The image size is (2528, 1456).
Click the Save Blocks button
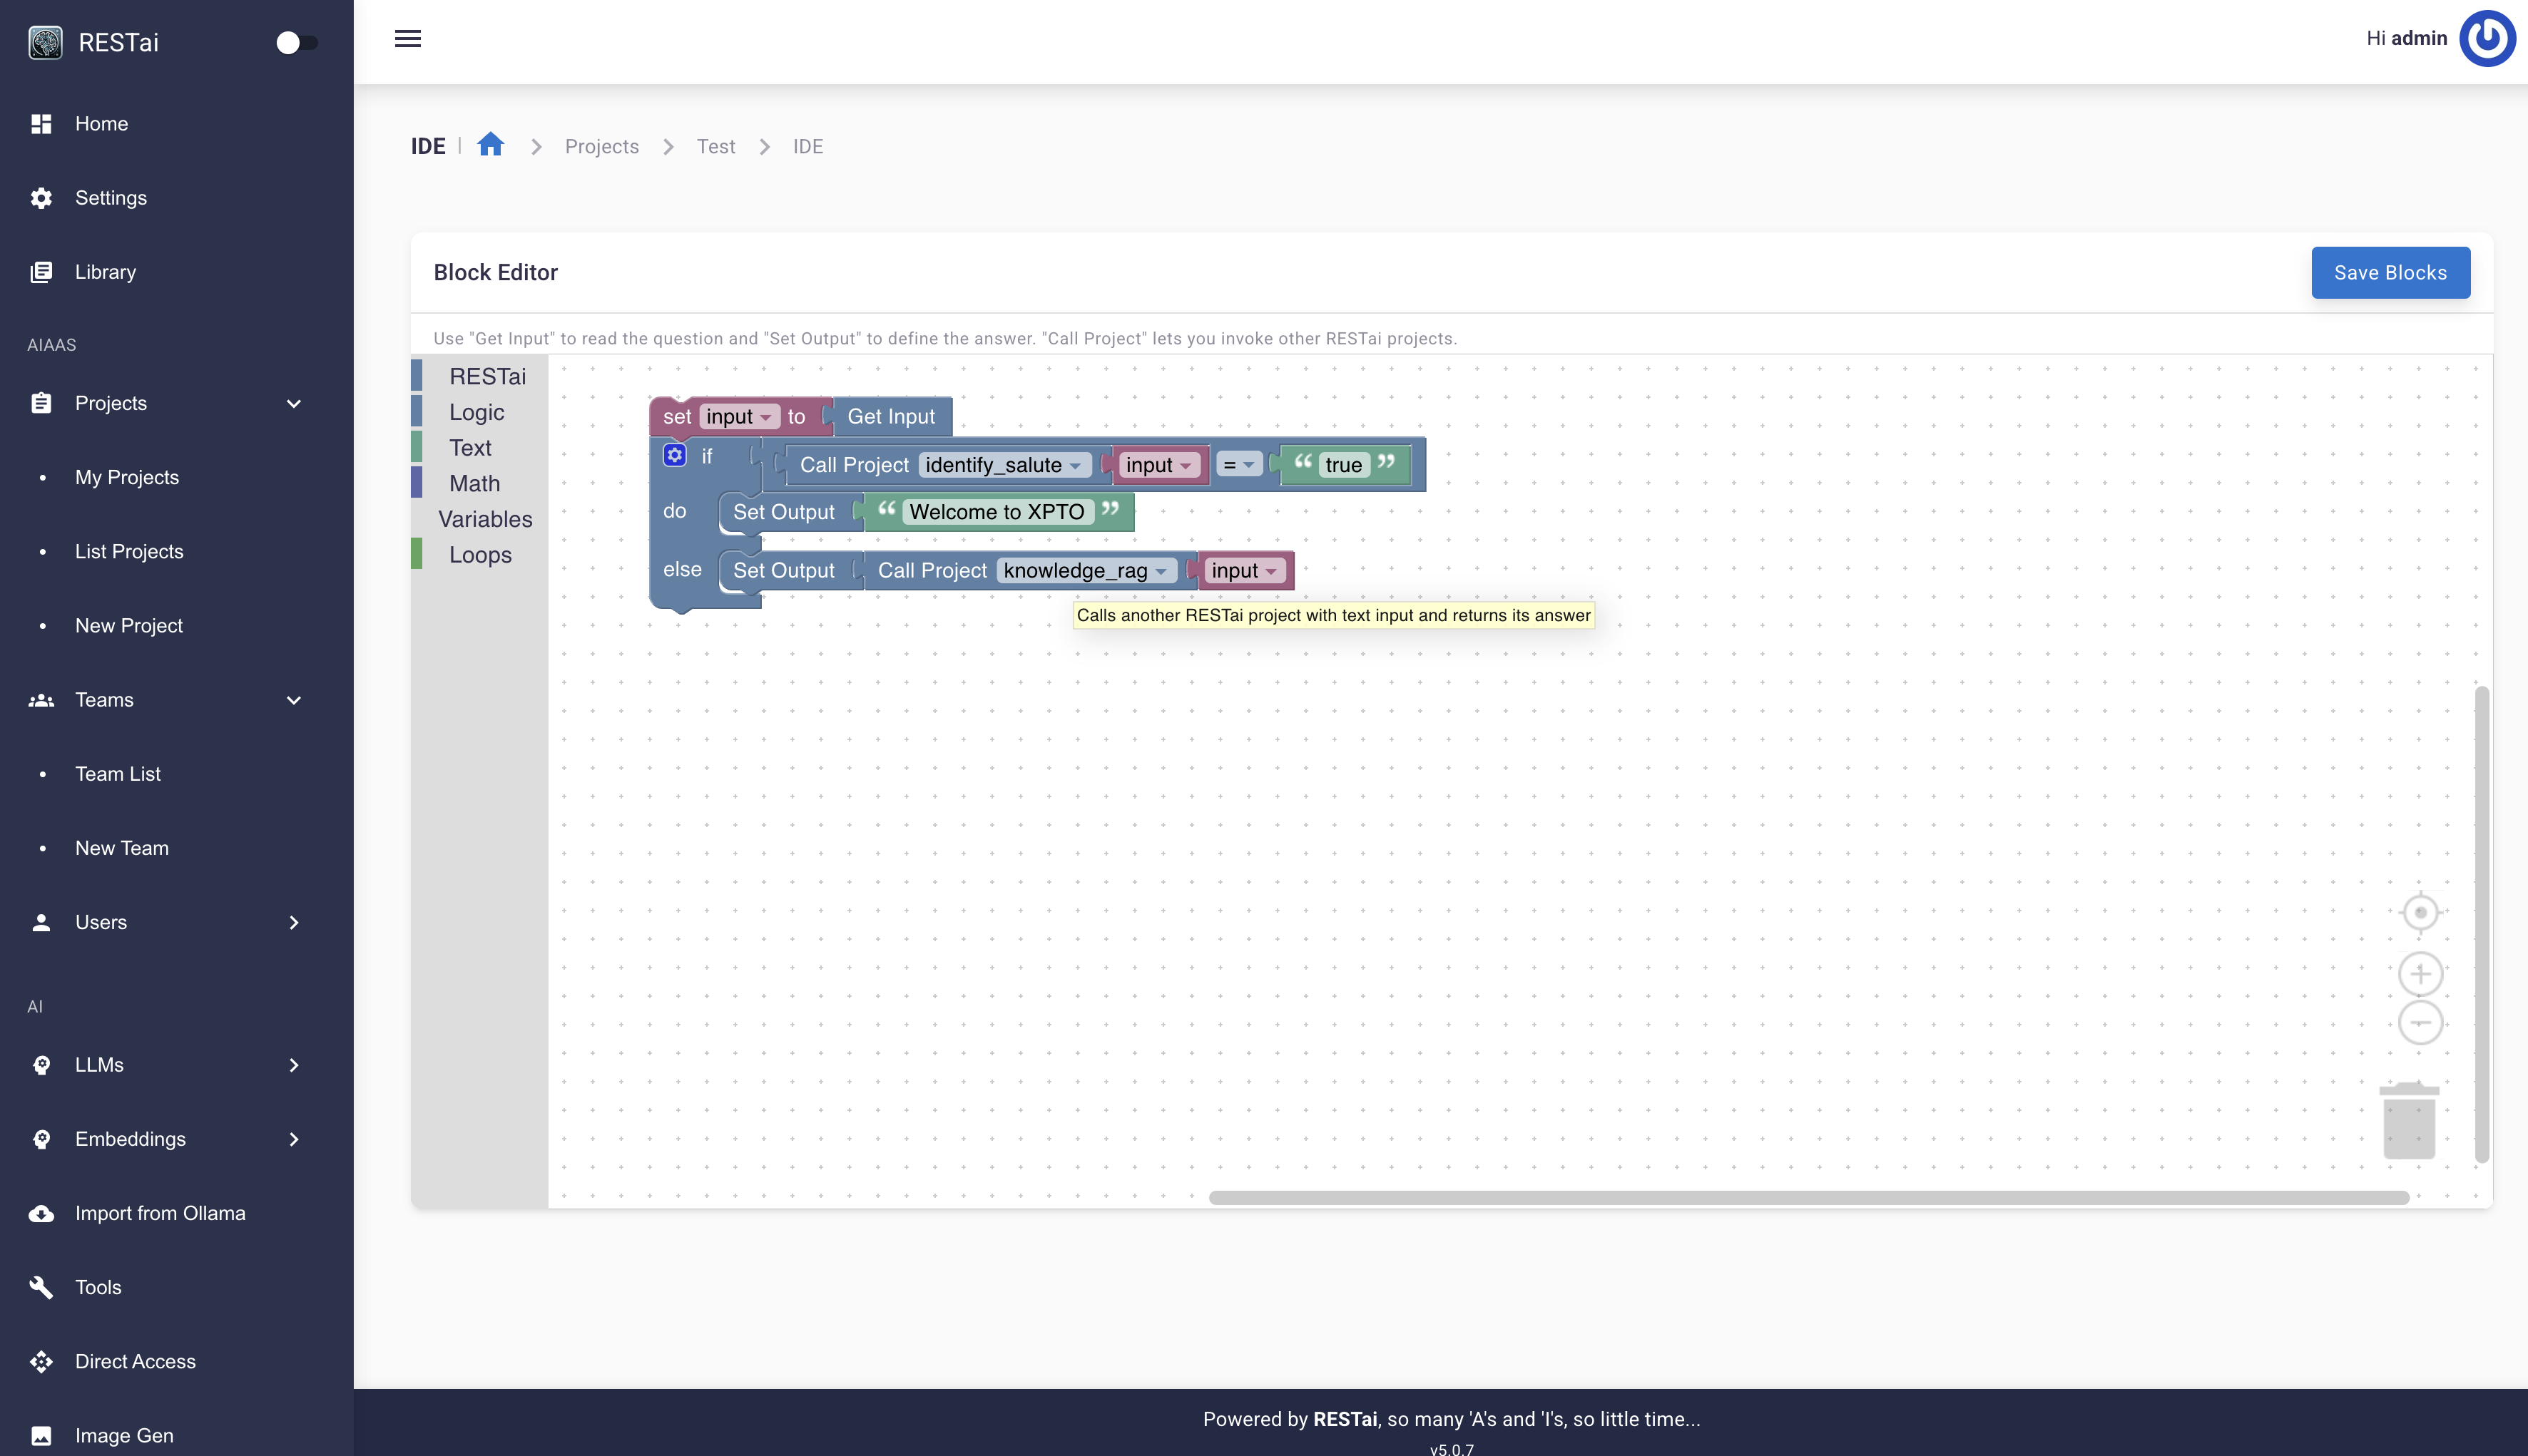point(2390,273)
